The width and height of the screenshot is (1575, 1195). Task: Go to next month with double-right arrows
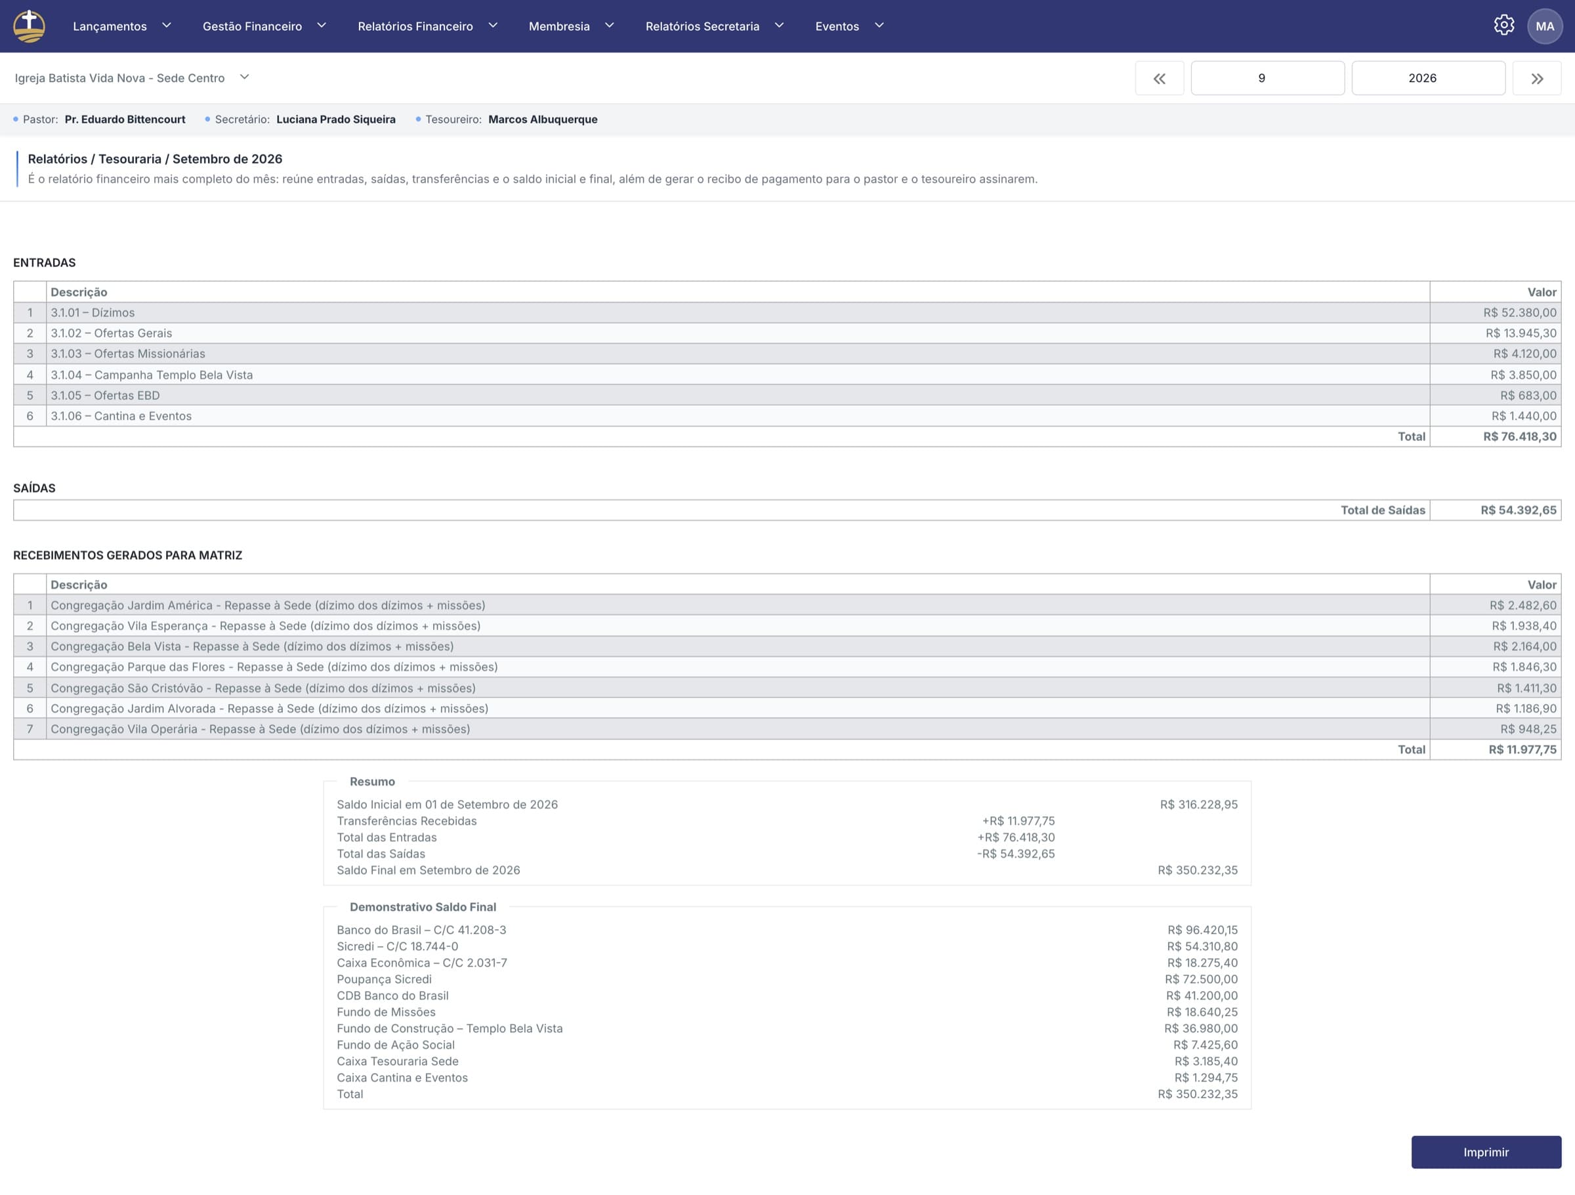tap(1536, 78)
